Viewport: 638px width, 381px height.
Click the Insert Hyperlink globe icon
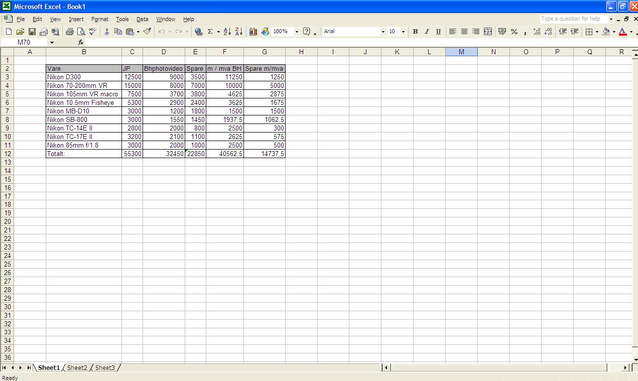(x=199, y=32)
